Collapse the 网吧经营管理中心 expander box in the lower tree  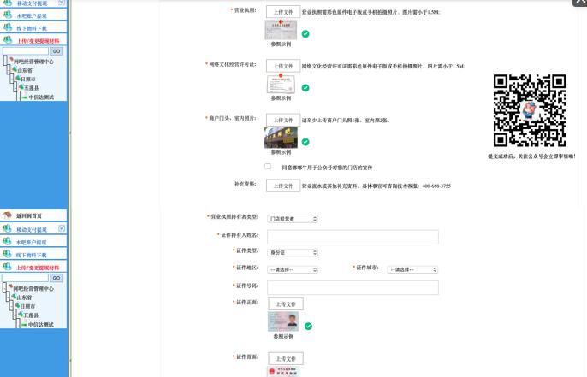click(4, 287)
